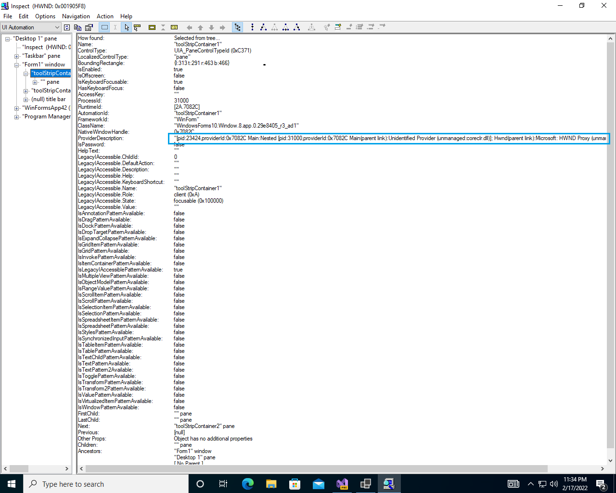Screen dimensions: 616x493
Task: Open the settings icon beside Copy
Action: 89,27
